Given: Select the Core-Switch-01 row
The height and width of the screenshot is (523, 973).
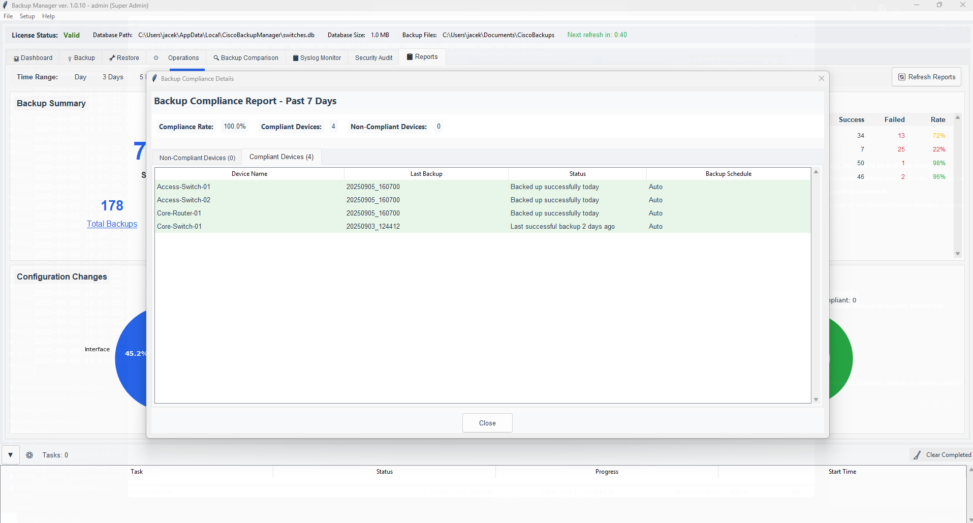Looking at the screenshot, I should (483, 226).
